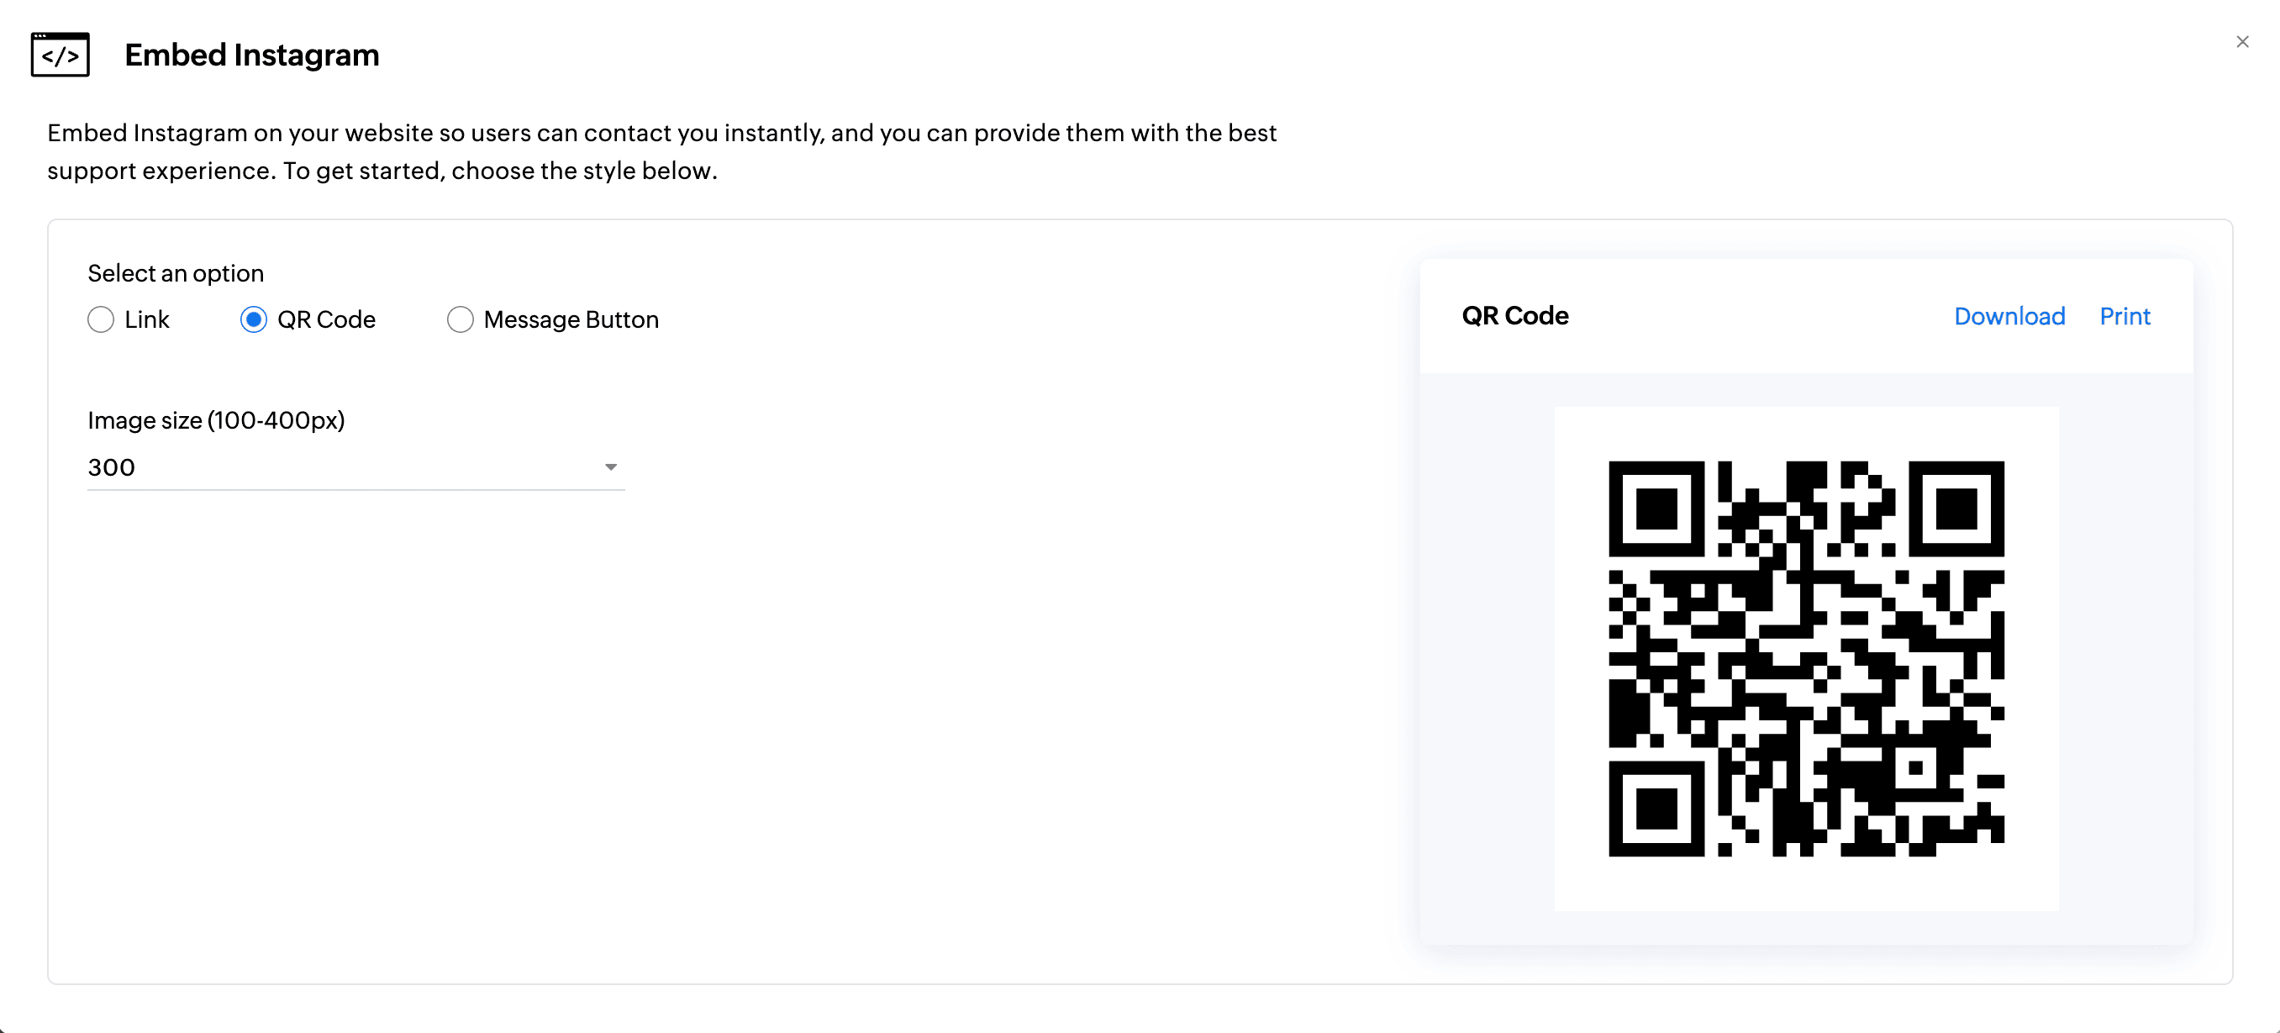Viewport: 2280px width, 1033px height.
Task: Download the QR code image
Action: (2009, 316)
